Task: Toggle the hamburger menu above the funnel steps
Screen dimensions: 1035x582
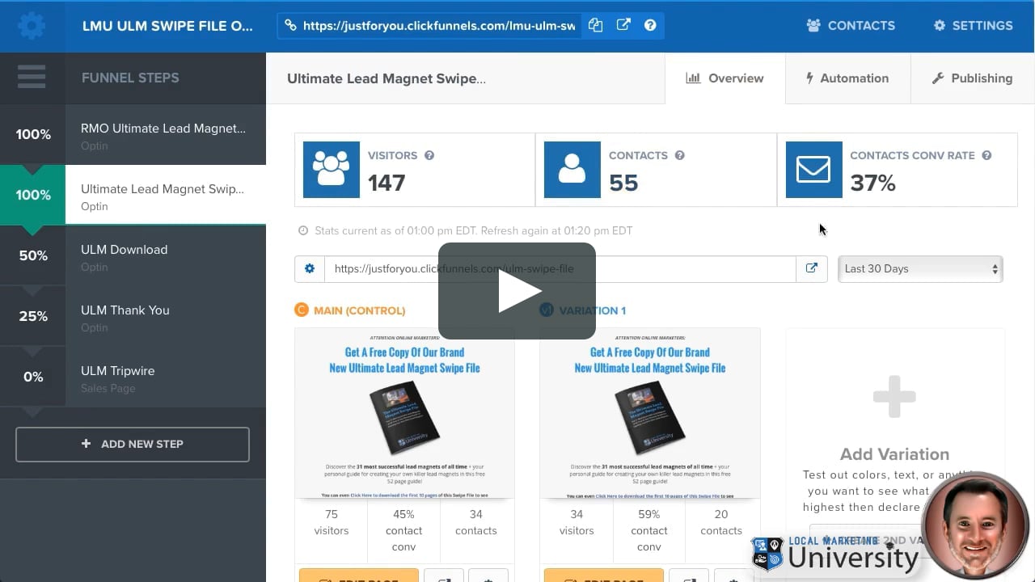Action: pyautogui.click(x=32, y=78)
